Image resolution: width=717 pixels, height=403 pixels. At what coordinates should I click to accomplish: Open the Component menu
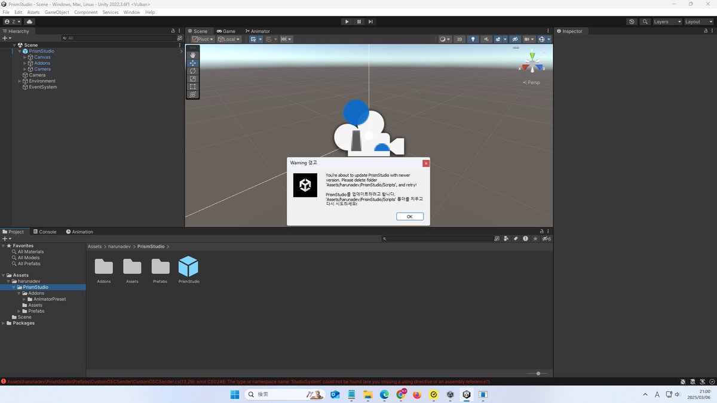pyautogui.click(x=85, y=12)
